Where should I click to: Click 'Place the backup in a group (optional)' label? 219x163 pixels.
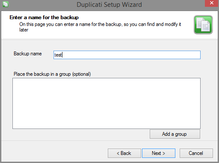coord(52,74)
